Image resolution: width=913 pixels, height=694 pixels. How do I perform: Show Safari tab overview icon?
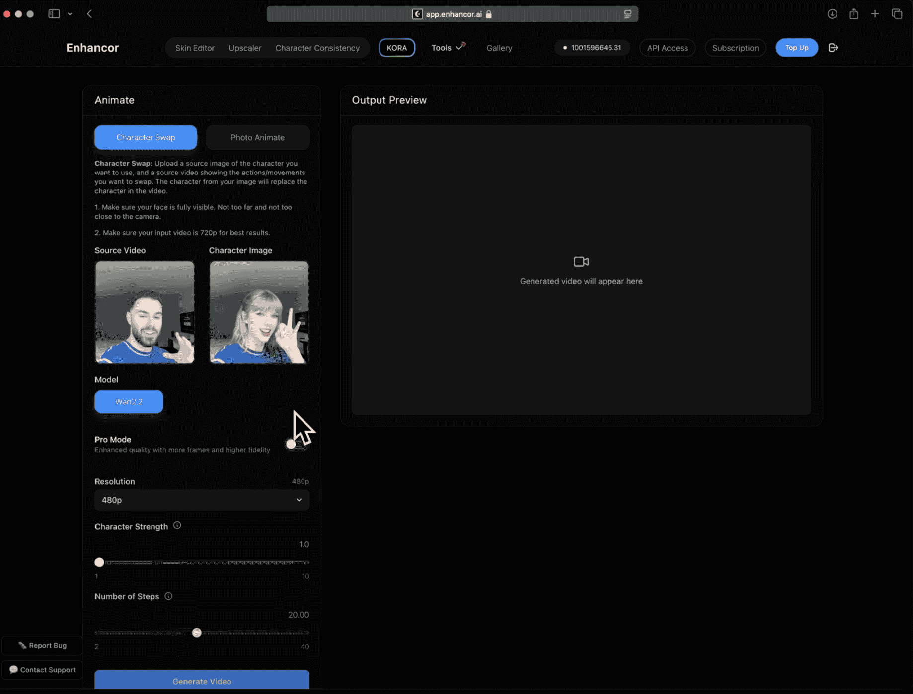click(897, 14)
